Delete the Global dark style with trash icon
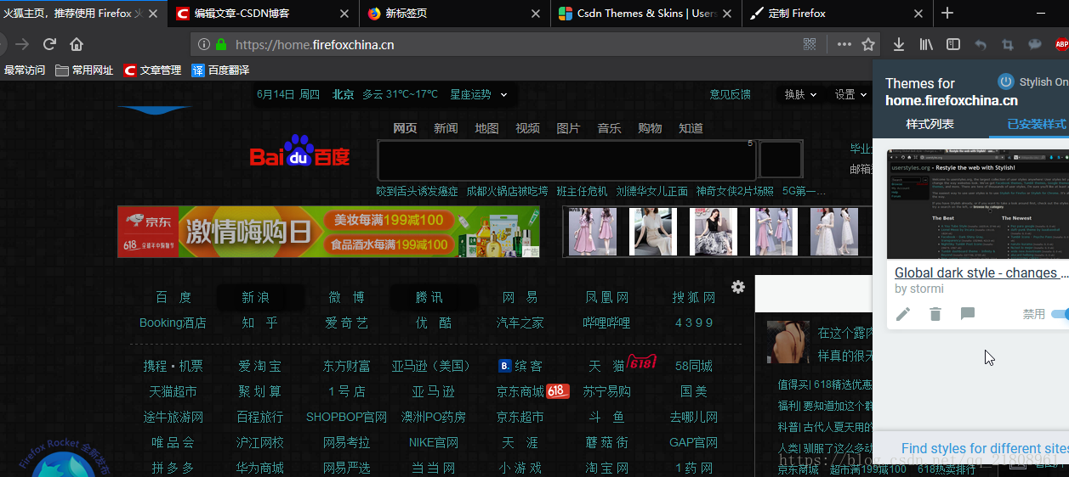This screenshot has height=477, width=1069. coord(935,314)
